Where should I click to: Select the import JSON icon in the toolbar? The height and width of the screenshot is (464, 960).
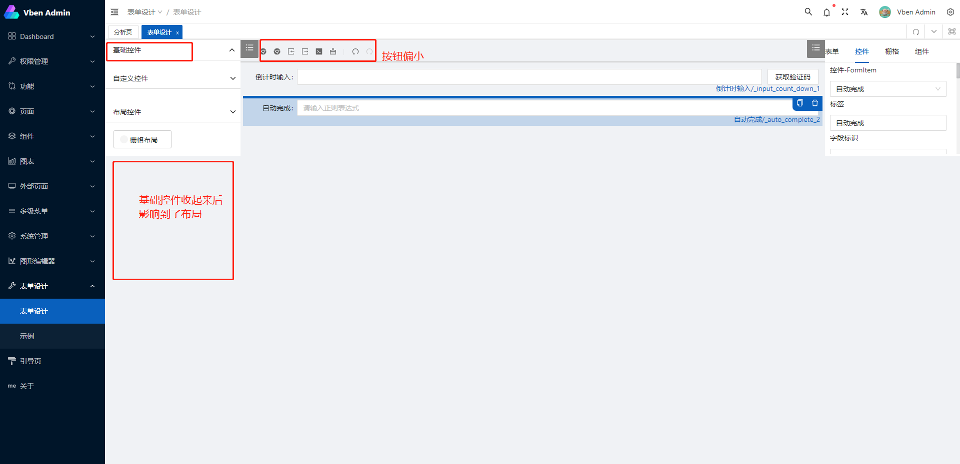(291, 51)
